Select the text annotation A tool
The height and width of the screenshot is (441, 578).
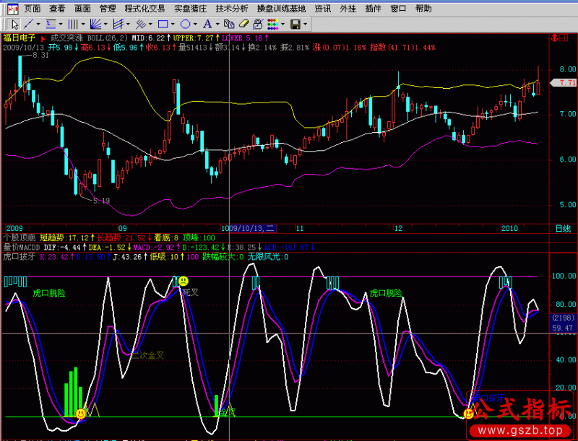[x=207, y=24]
